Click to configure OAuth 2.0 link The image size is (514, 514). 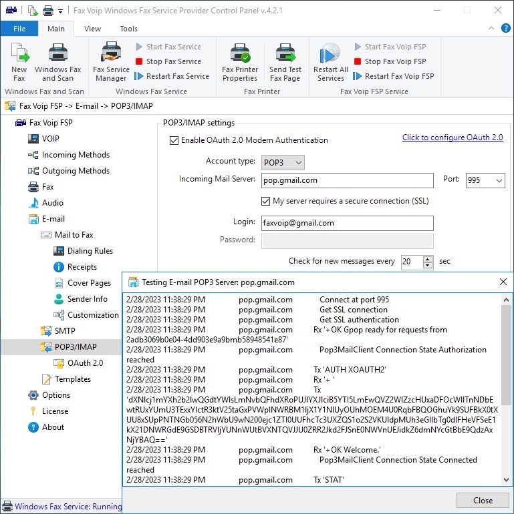(453, 138)
